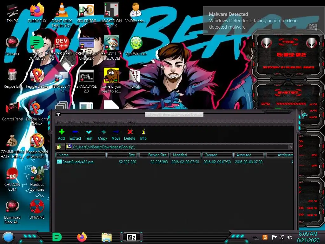Select the green DIFOR DUMBASS desktop icon
Viewport: 325px width, 244px height.
(x=37, y=48)
